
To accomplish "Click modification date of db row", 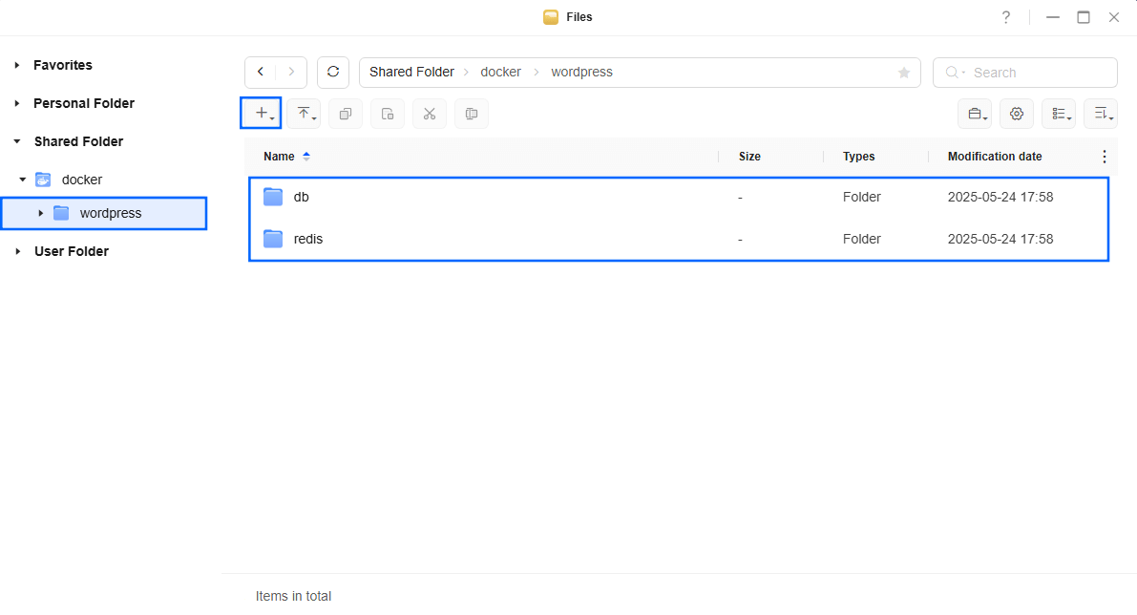I will [1000, 197].
